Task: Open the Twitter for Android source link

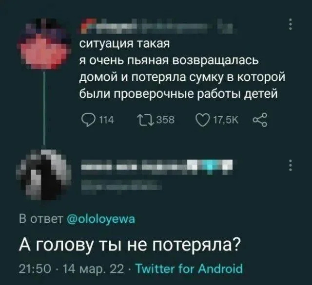Action: pos(189,269)
